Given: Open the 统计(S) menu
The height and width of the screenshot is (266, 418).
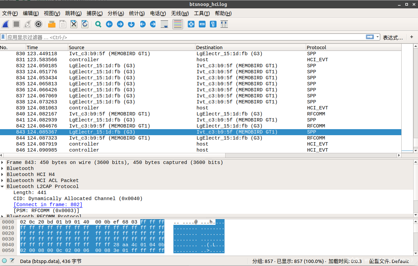Looking at the screenshot, I should (x=137, y=13).
